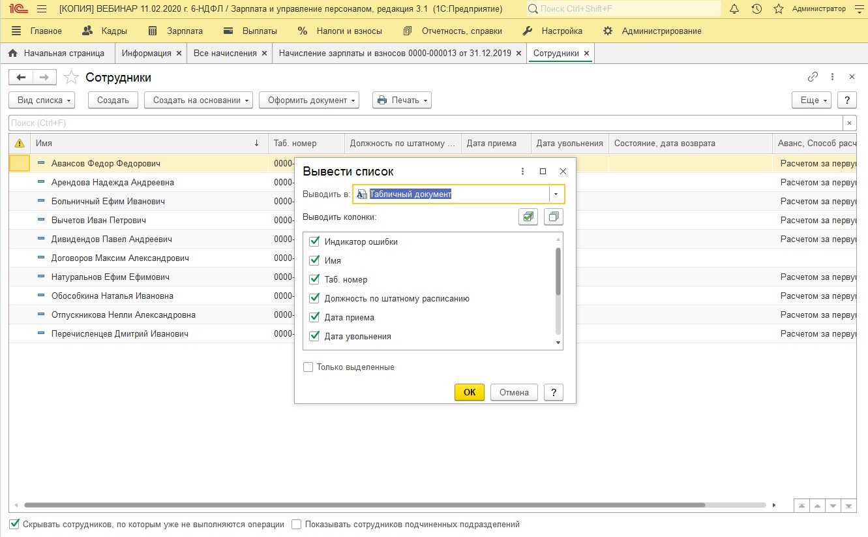Toggle Скрывать сотрудников checkbox
The image size is (868, 537).
[14, 524]
